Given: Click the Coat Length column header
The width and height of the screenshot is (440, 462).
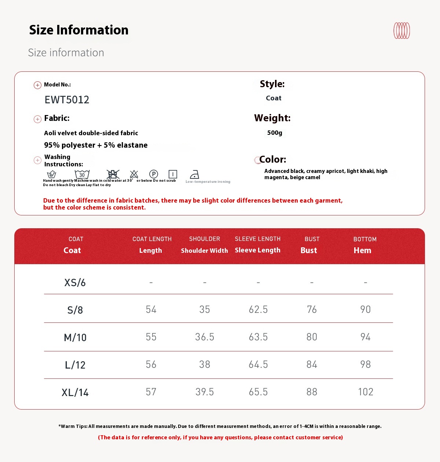Looking at the screenshot, I should click(x=151, y=245).
